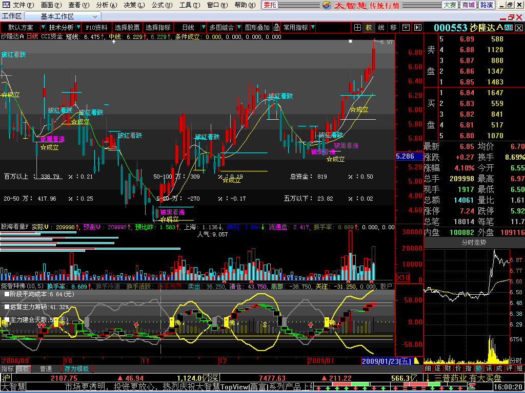Click the side panel hide/show arrow icon
Viewport: 525px width, 393px height.
pyautogui.click(x=417, y=28)
